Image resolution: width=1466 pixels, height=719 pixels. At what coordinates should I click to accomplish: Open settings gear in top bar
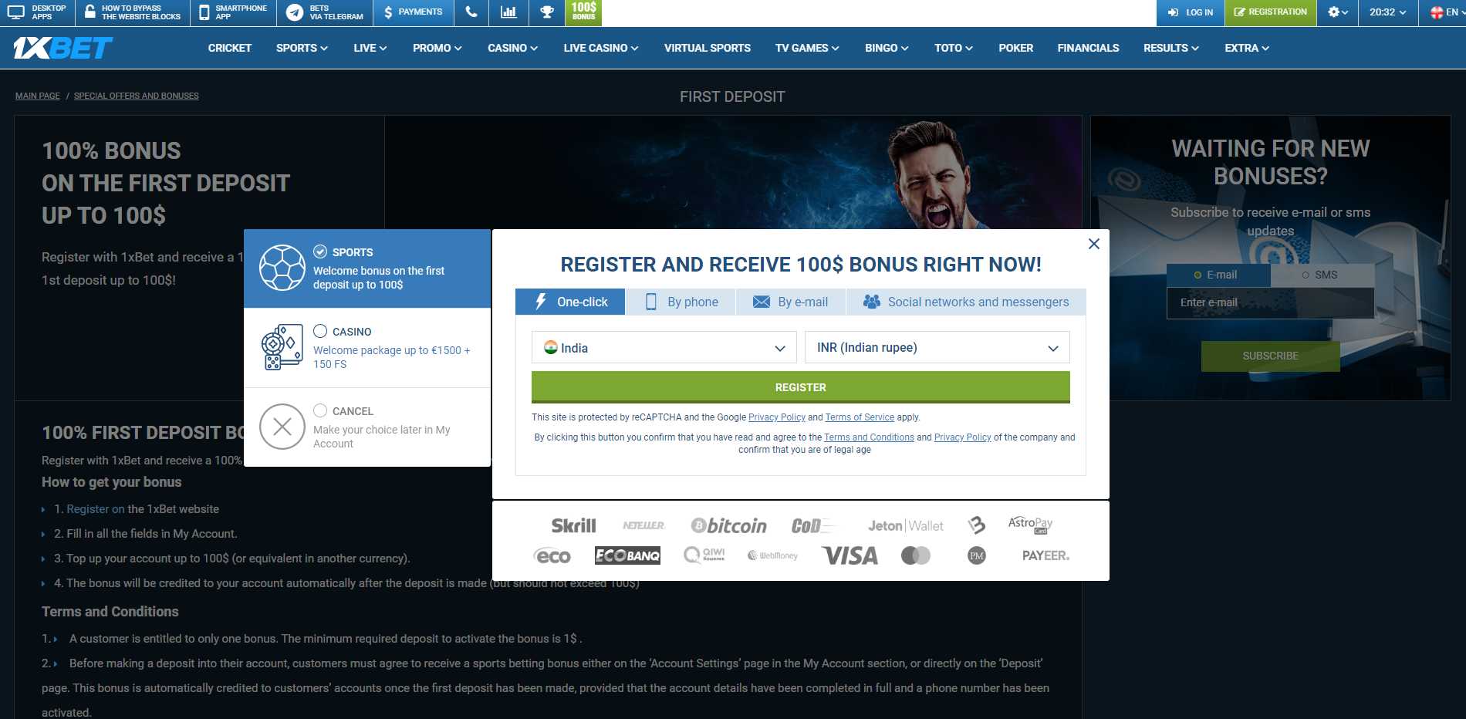pyautogui.click(x=1338, y=12)
